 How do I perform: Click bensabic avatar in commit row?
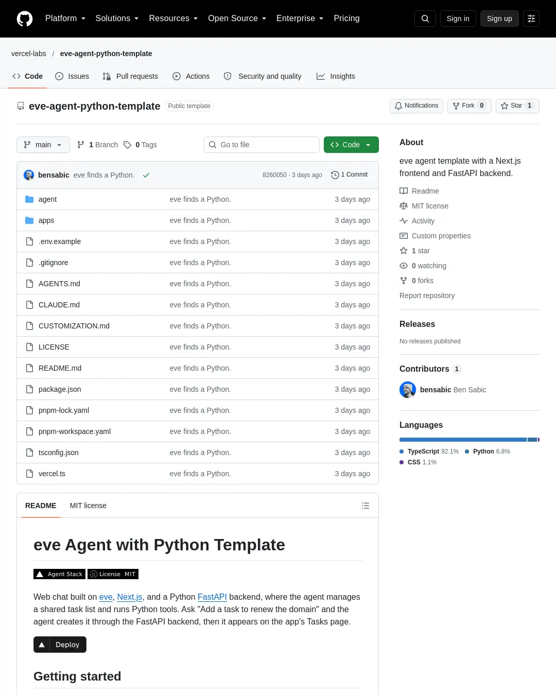29,175
